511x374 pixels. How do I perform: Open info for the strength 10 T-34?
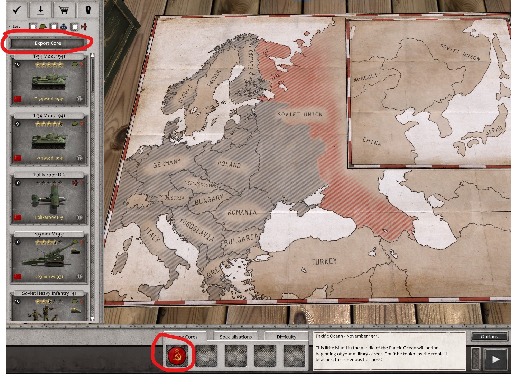[x=80, y=99]
